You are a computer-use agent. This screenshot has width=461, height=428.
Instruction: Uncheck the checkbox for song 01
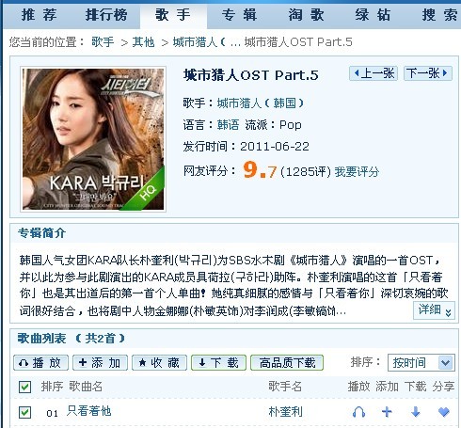(x=24, y=412)
